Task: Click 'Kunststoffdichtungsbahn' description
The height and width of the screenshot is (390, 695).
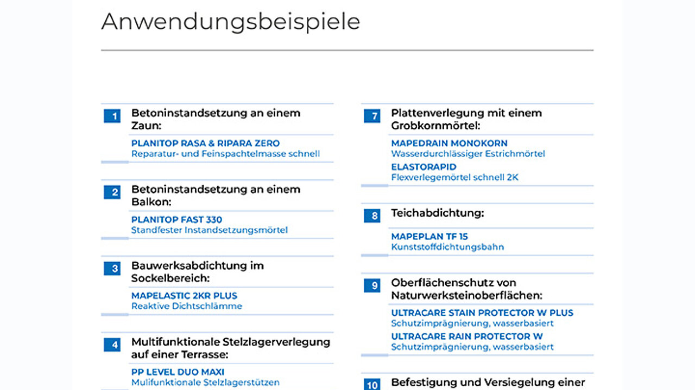Action: pyautogui.click(x=447, y=247)
